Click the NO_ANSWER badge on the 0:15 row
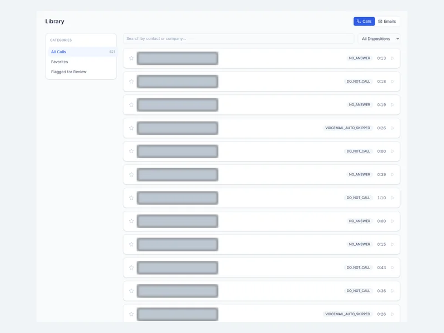 pos(359,244)
